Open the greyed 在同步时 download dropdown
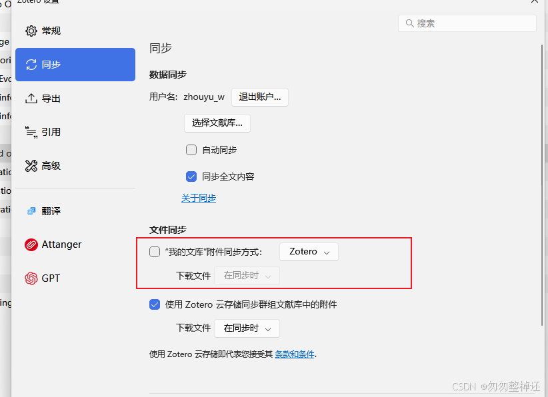 point(247,276)
